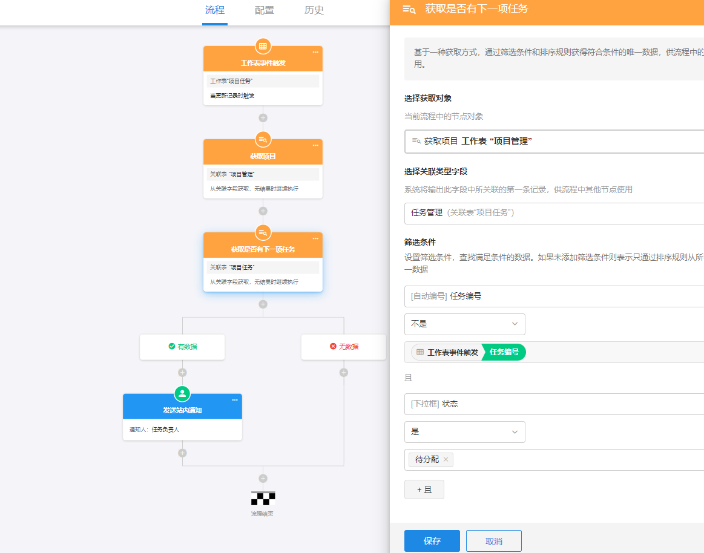Screen dimensions: 704x553
Task: Click the 获取项目 node search icon
Action: tap(263, 139)
